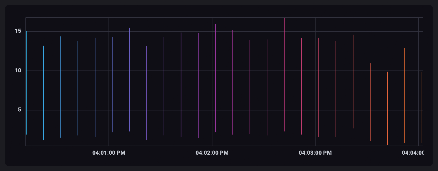Click the y-axis value 5 label
This screenshot has width=438, height=171.
[x=19, y=110]
